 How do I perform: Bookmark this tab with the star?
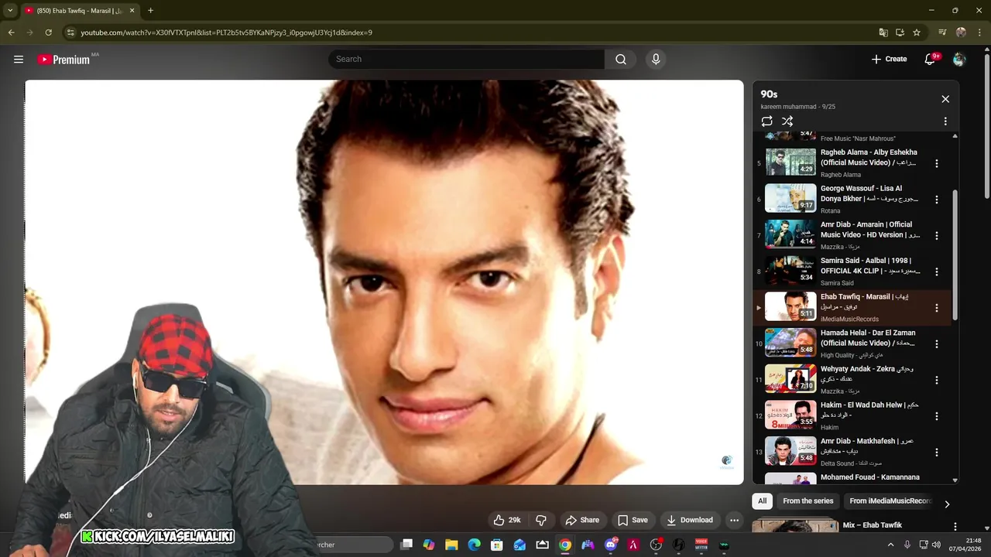tap(917, 32)
